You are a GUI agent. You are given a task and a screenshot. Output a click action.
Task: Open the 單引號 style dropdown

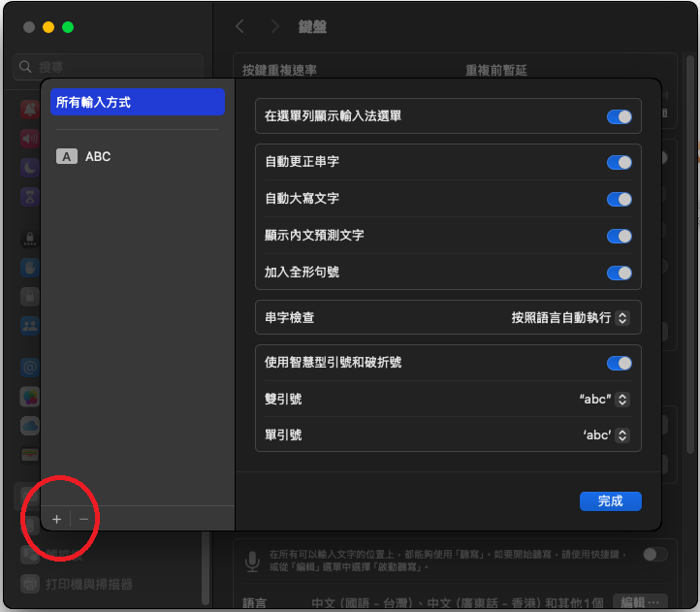point(606,435)
